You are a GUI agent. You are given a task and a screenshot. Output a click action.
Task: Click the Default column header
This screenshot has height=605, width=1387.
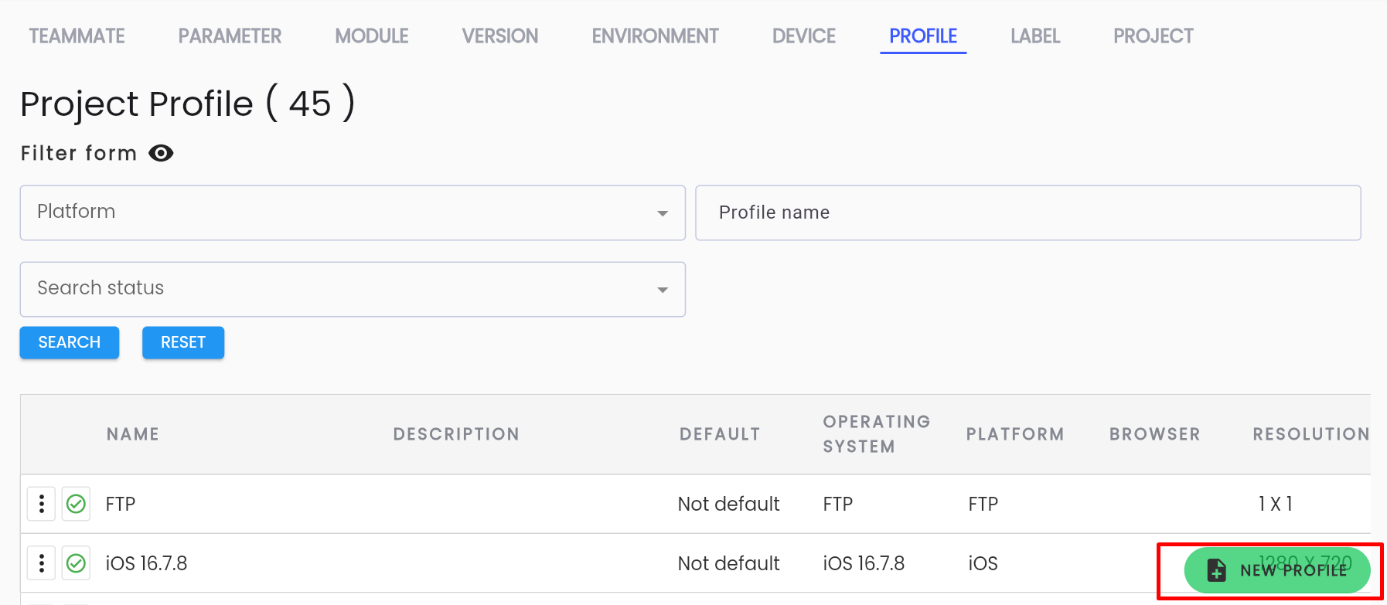coord(720,434)
